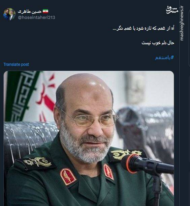Select the first tweet line beginning with آه از غمی
Viewport: 190px width, 206px height.
(x=144, y=28)
